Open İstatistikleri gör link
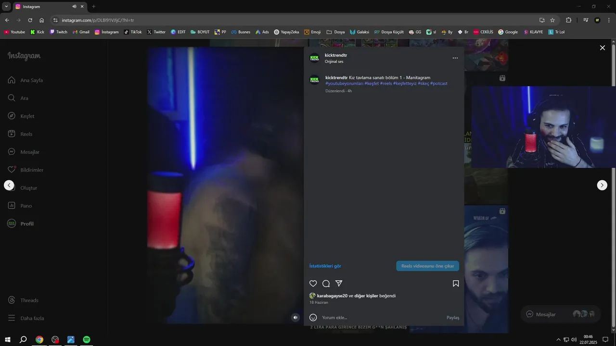This screenshot has width=616, height=346. point(325,266)
